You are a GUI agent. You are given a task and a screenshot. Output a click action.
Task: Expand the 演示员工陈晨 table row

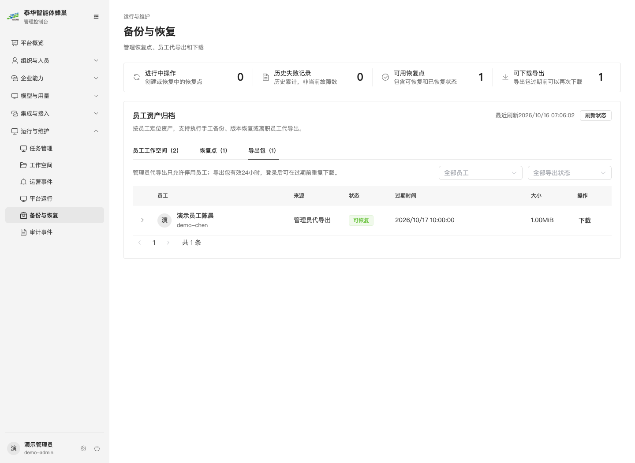coord(142,220)
